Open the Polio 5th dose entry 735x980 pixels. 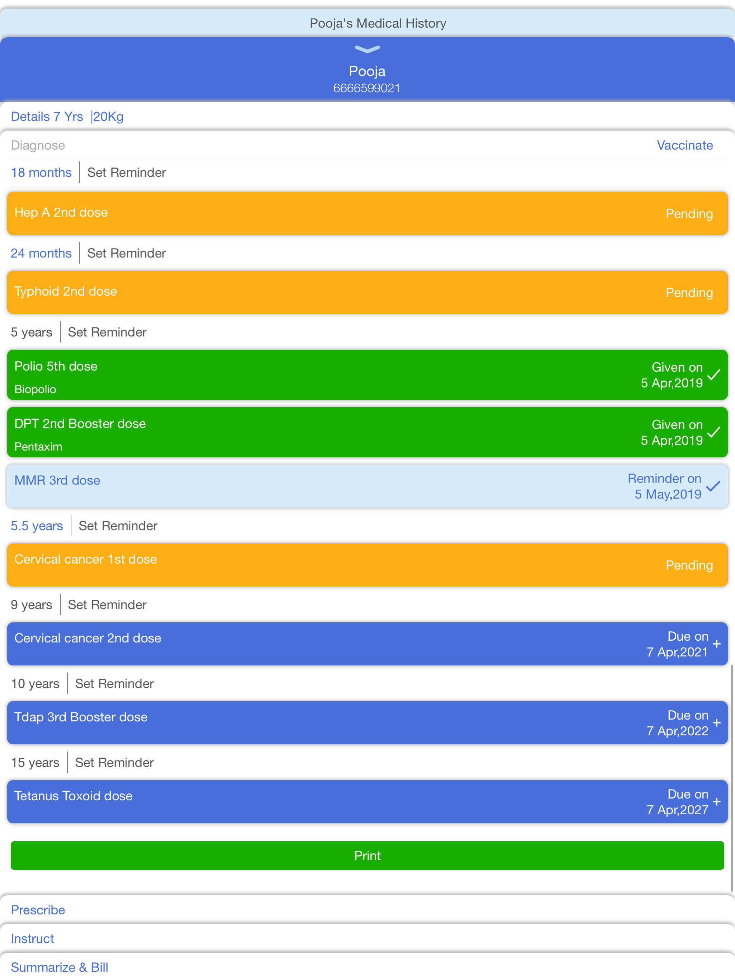pos(367,375)
